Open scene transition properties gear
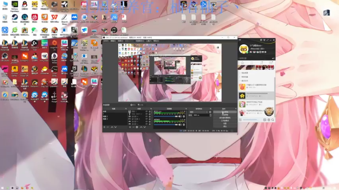 click(210, 112)
